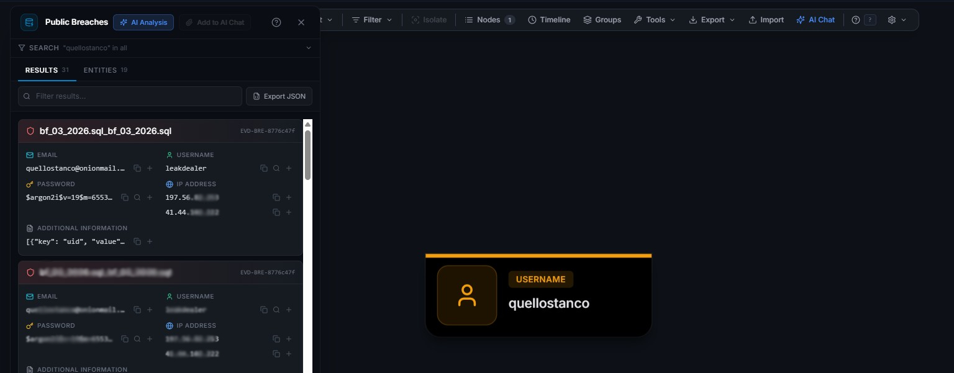Add the $argon2i password hash node

[x=150, y=197]
